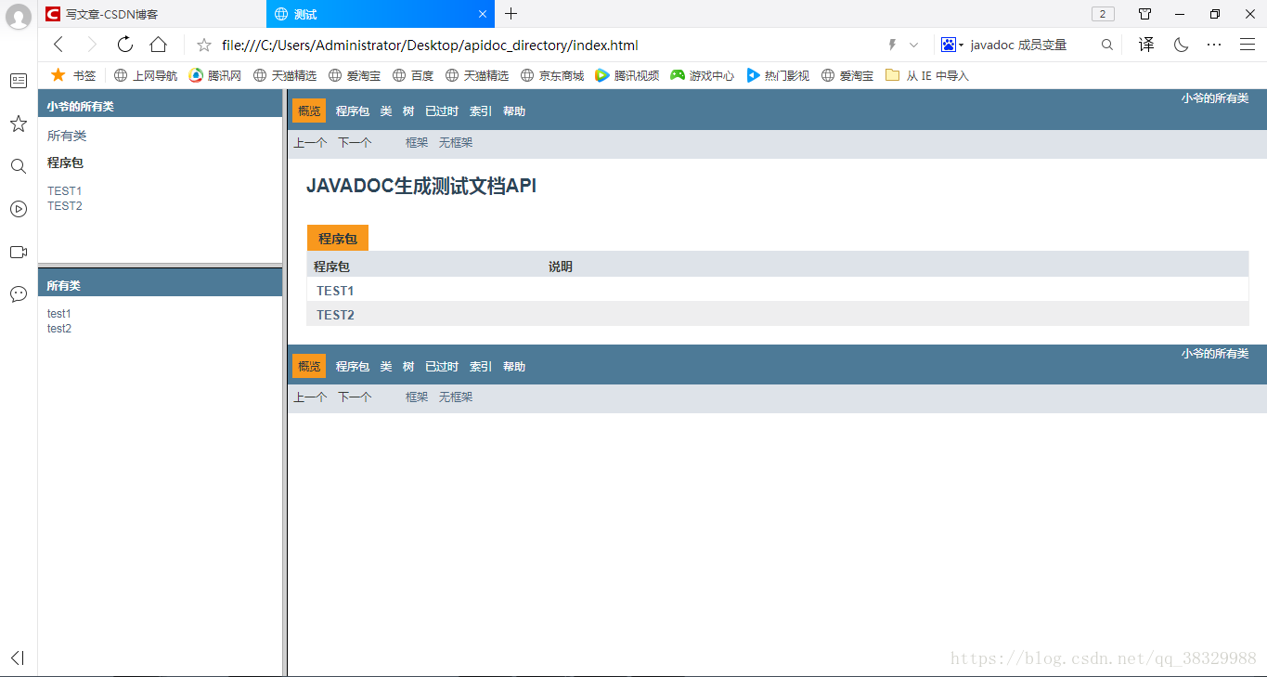The width and height of the screenshot is (1267, 677).
Task: Go to the home page icon
Action: tap(159, 45)
